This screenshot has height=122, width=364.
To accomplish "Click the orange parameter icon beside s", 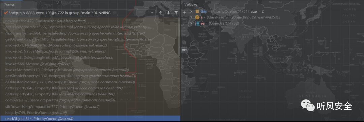I will pos(197,17).
